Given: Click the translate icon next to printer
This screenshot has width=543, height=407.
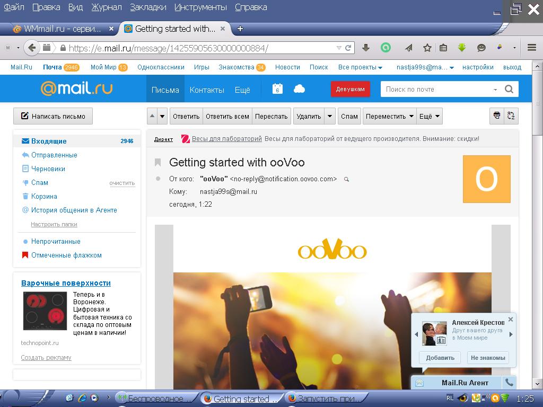Looking at the screenshot, I should pos(511,116).
